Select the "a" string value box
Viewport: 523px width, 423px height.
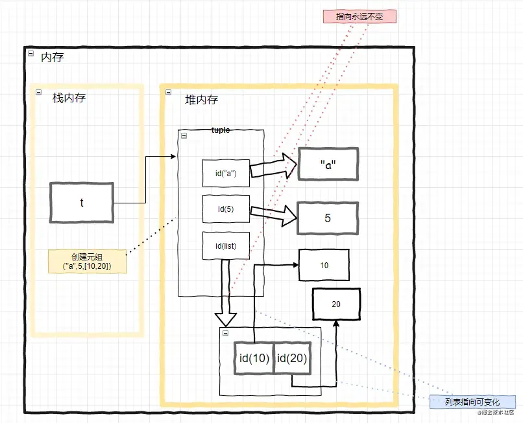pyautogui.click(x=327, y=164)
